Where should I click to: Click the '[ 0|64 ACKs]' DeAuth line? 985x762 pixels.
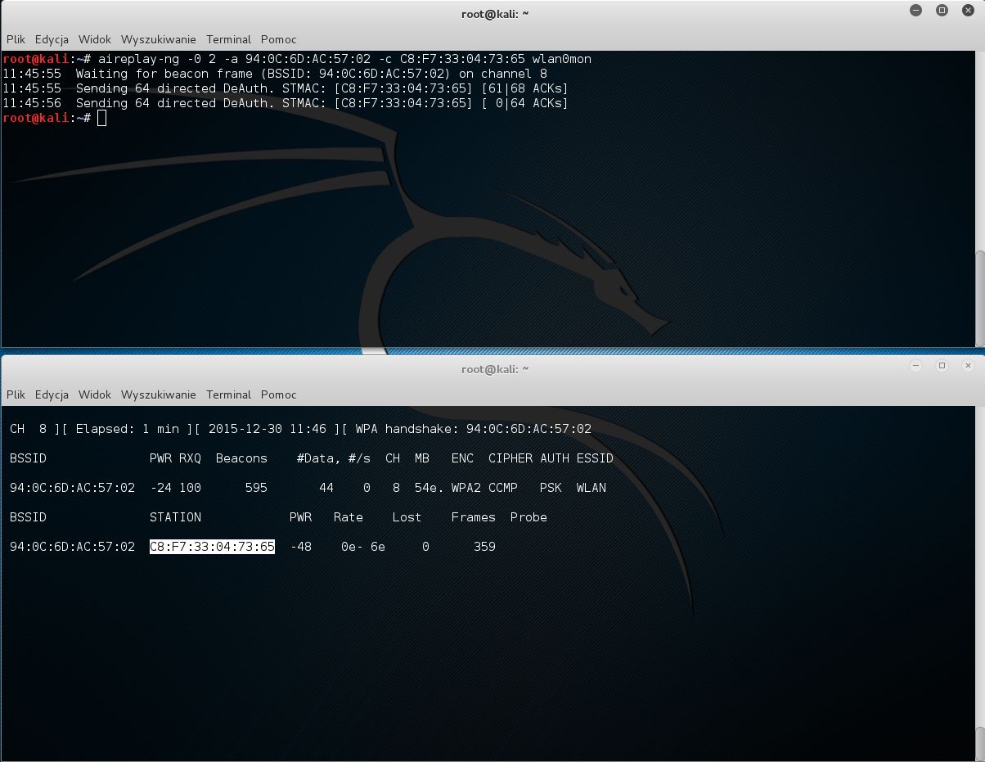tap(285, 103)
